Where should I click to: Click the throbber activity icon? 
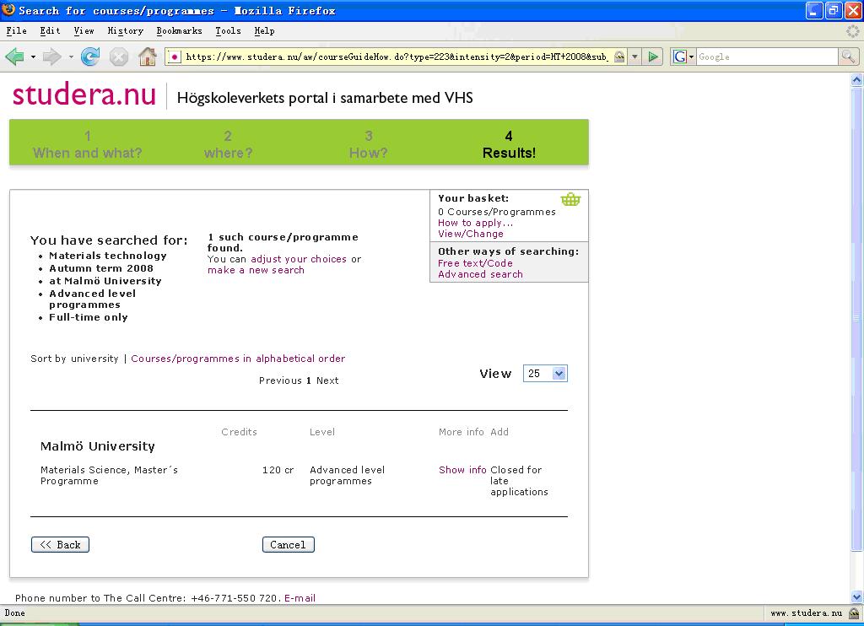coord(852,31)
